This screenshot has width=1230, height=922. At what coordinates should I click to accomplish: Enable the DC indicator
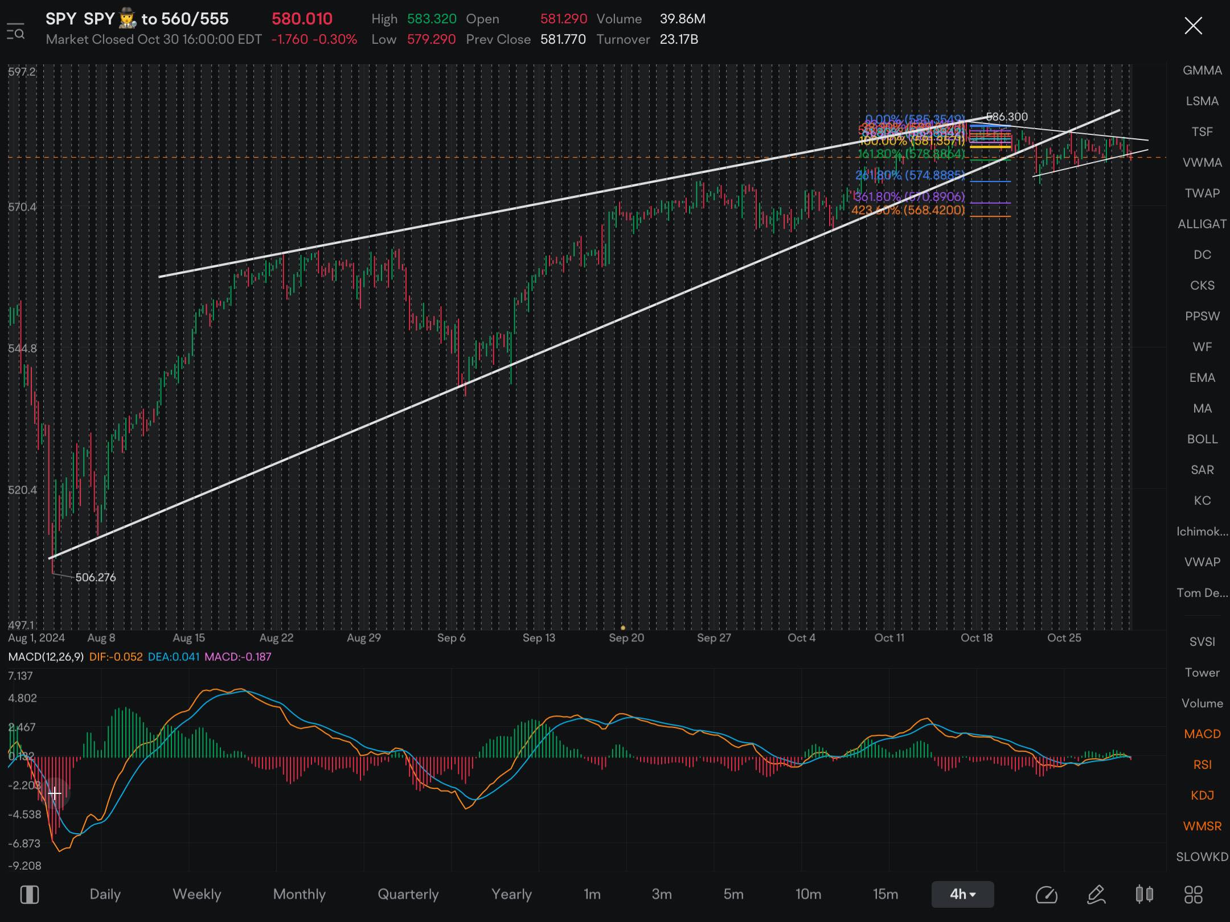[1202, 255]
